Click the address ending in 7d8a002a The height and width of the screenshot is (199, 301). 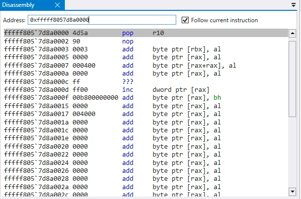(x=36, y=187)
